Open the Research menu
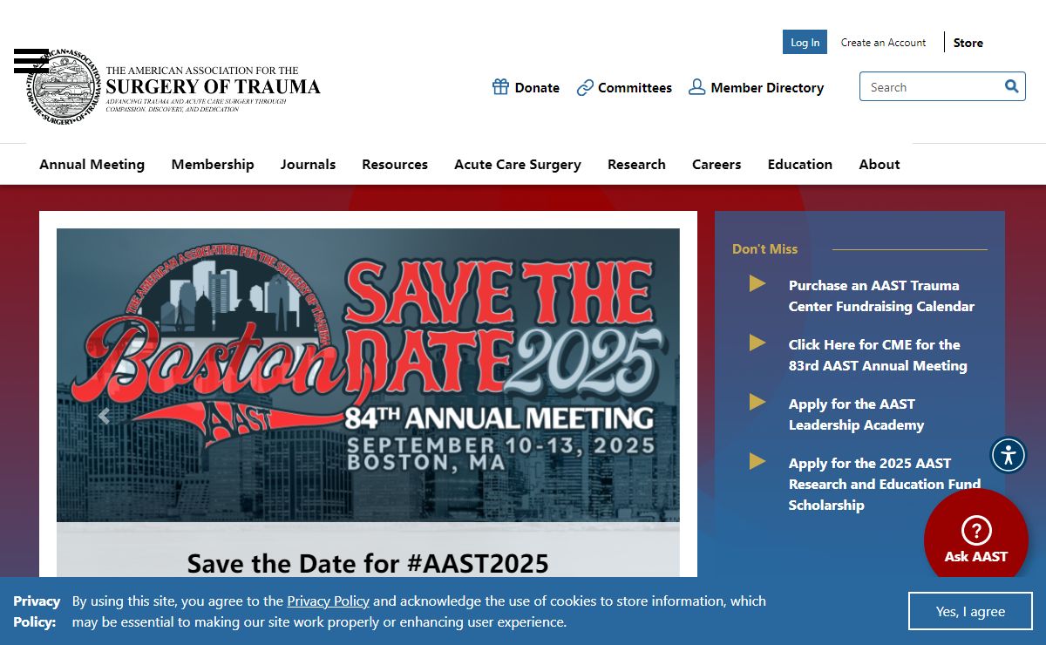The image size is (1046, 645). pyautogui.click(x=636, y=164)
